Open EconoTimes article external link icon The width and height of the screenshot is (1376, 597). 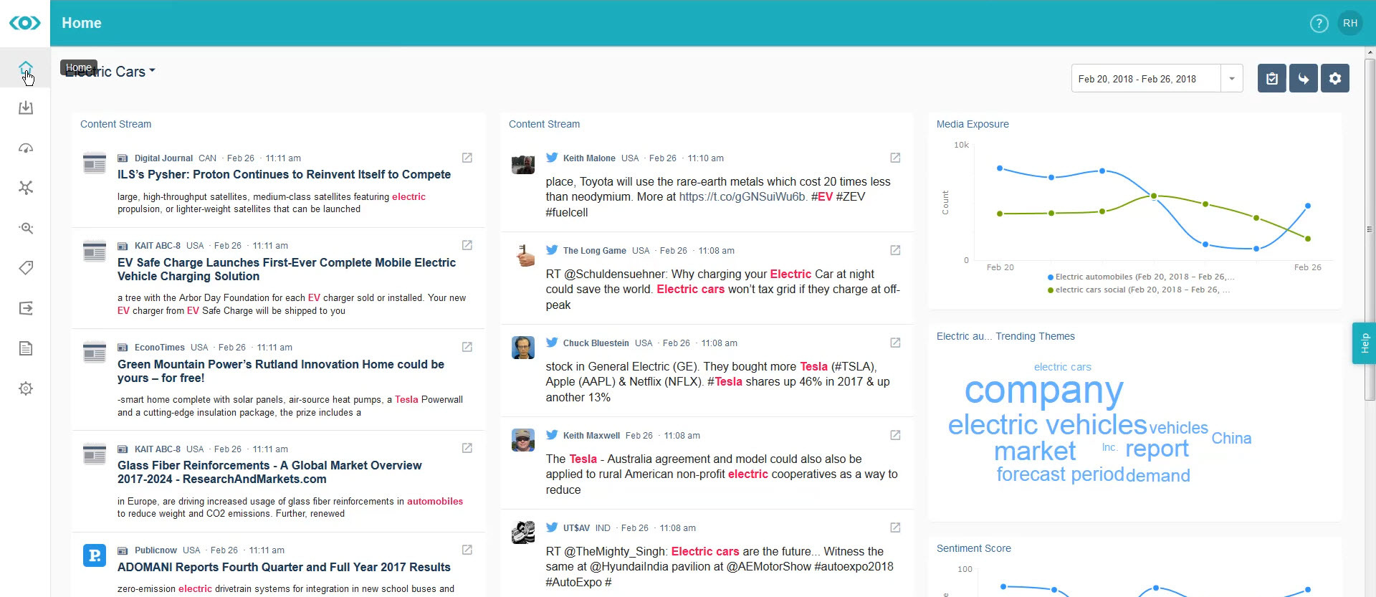467,347
